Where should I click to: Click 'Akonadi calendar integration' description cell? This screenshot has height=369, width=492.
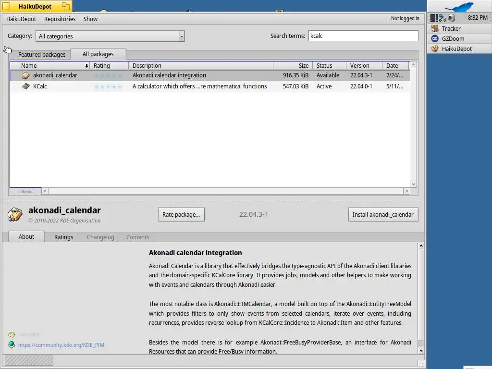click(169, 75)
